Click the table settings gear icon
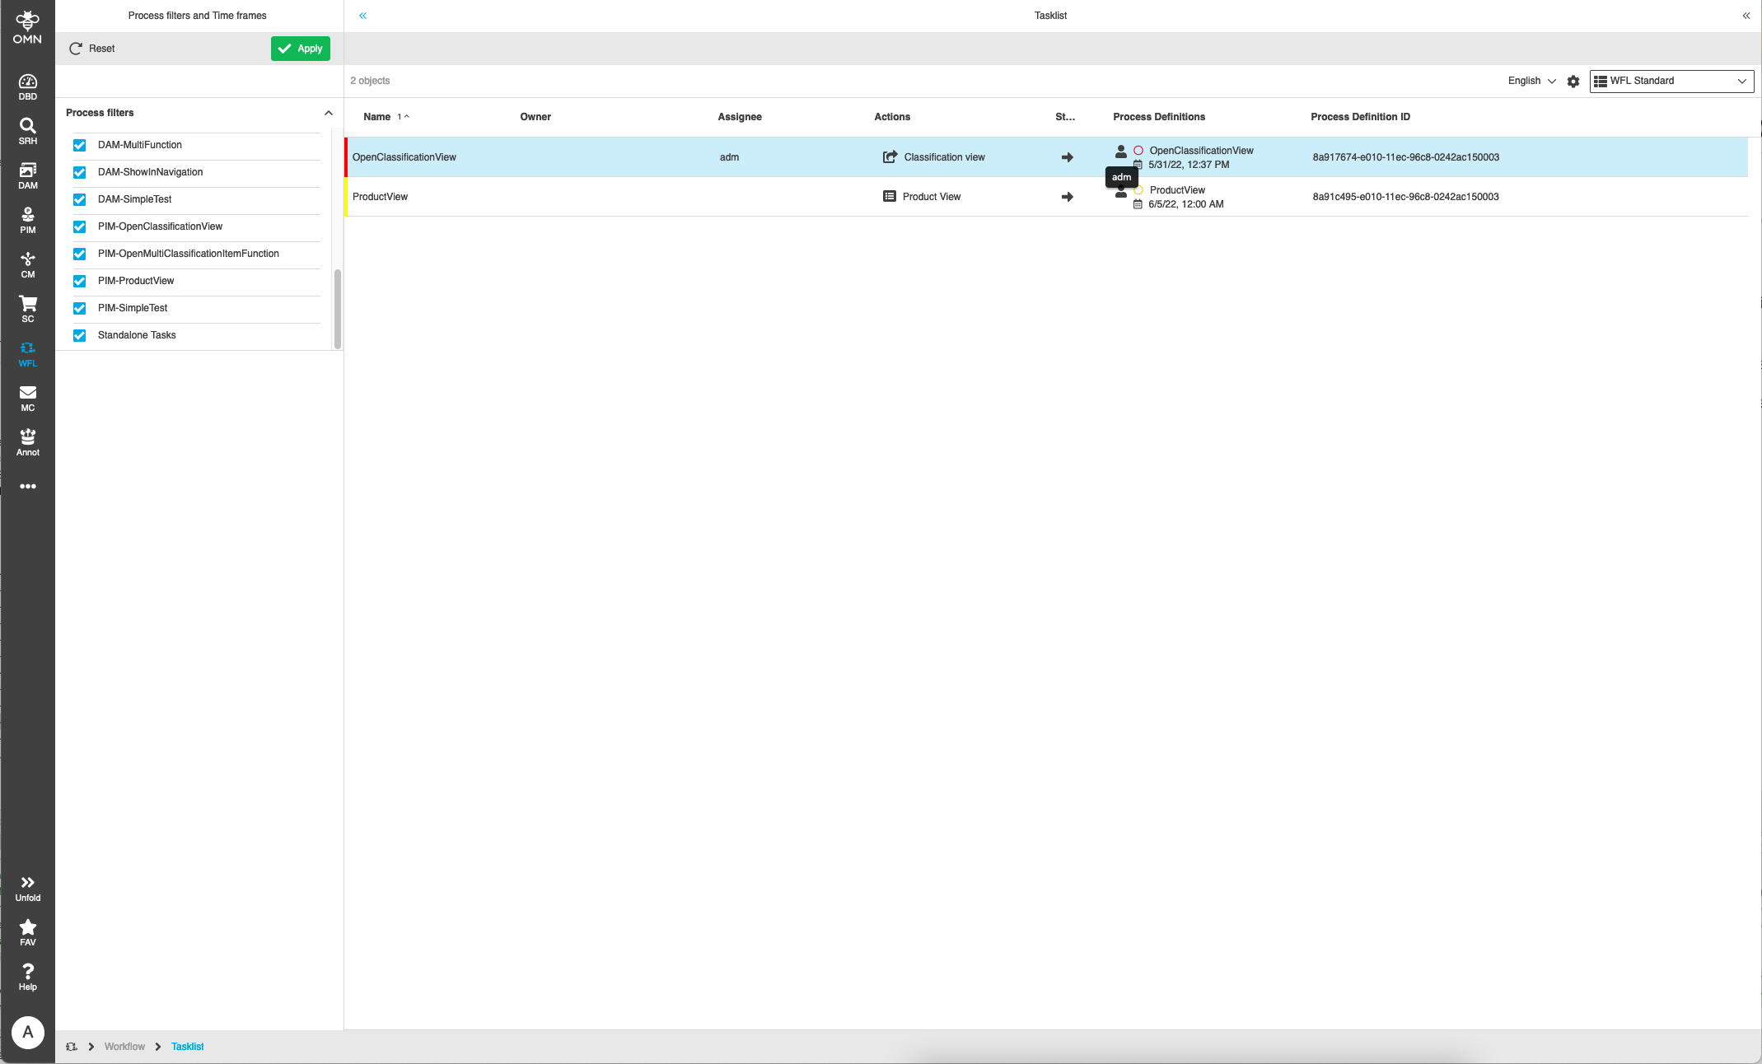The height and width of the screenshot is (1064, 1762). pos(1573,81)
